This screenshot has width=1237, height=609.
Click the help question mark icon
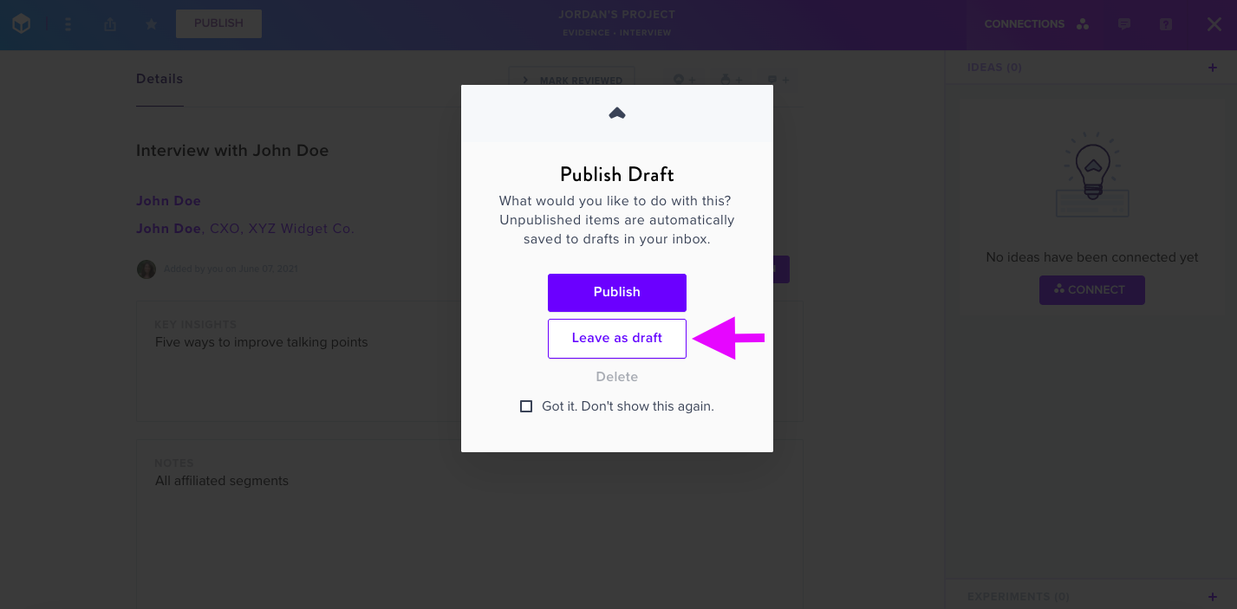[1166, 24]
